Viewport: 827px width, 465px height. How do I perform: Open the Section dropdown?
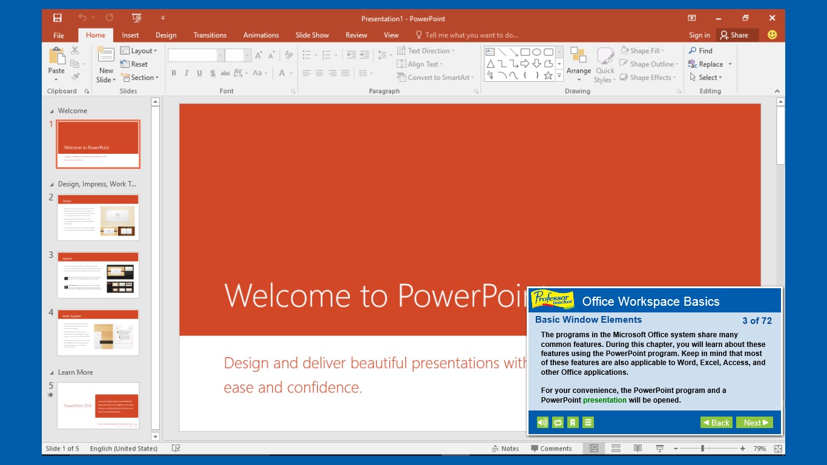(x=140, y=77)
